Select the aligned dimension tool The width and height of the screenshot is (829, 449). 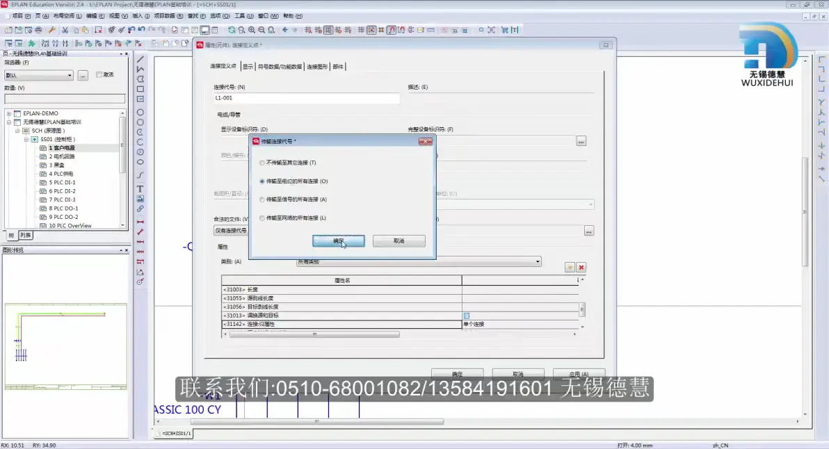click(x=140, y=232)
